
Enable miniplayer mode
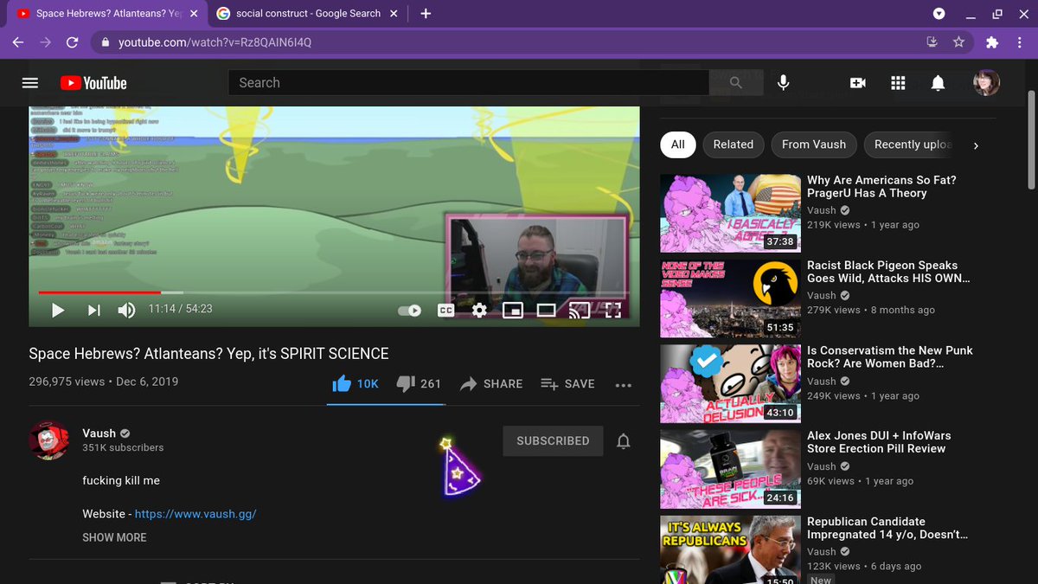coord(513,310)
